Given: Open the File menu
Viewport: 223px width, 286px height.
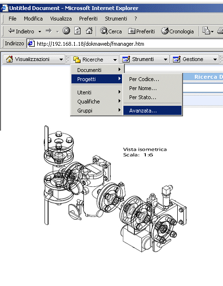Looking at the screenshot, I should (x=12, y=19).
